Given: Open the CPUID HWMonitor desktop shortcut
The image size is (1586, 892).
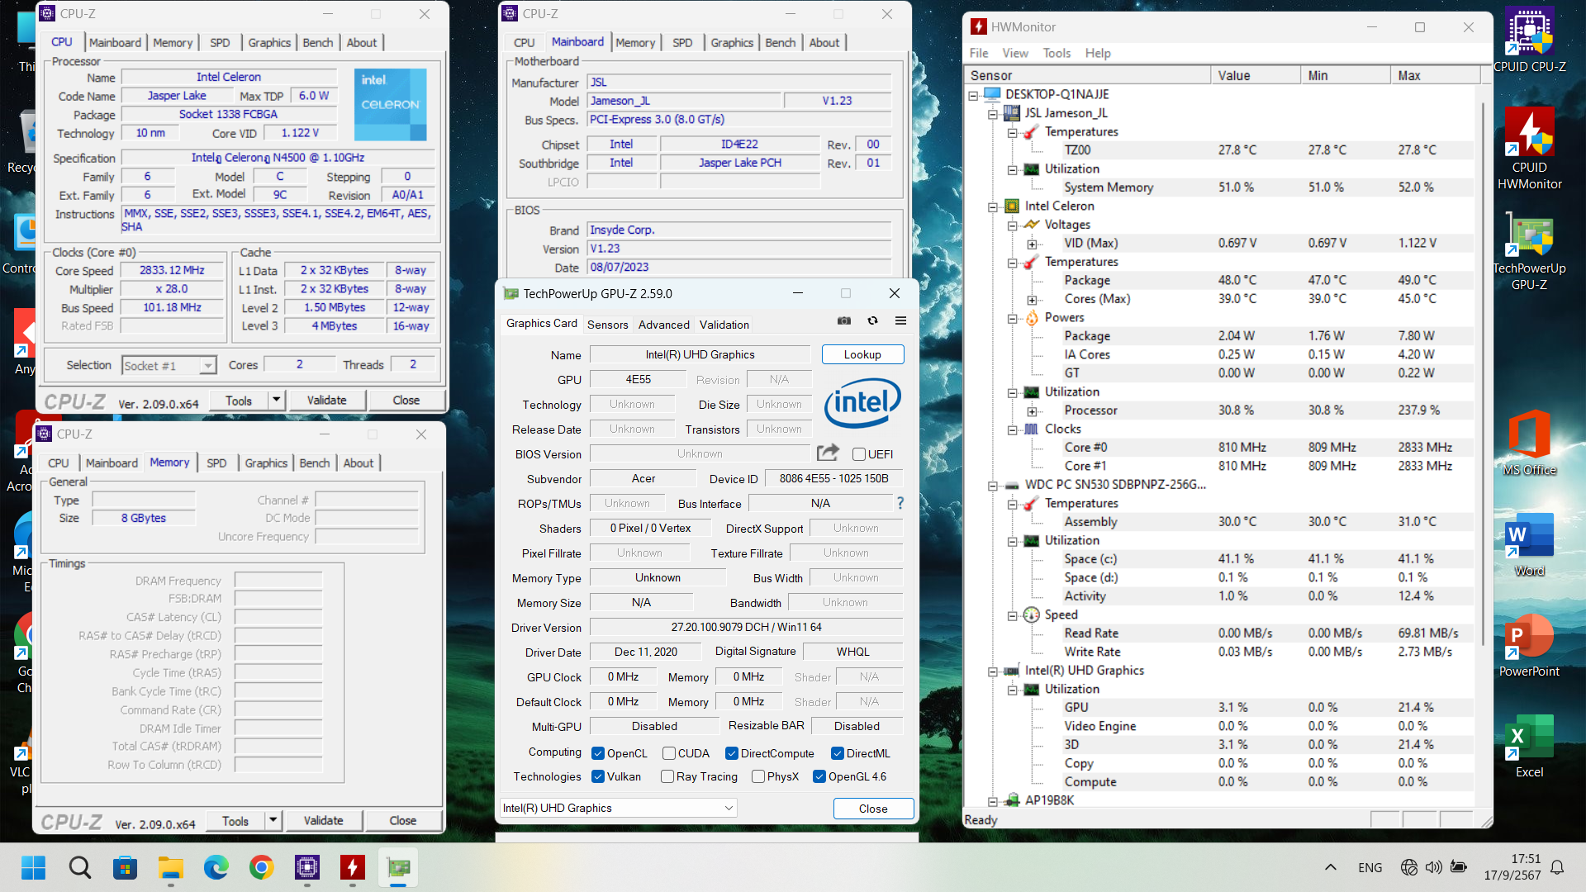Looking at the screenshot, I should pyautogui.click(x=1530, y=149).
